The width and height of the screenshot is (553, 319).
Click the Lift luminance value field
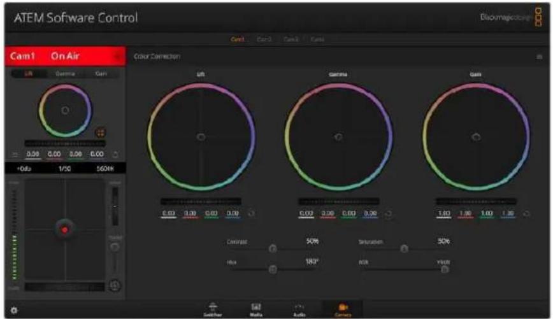click(169, 214)
